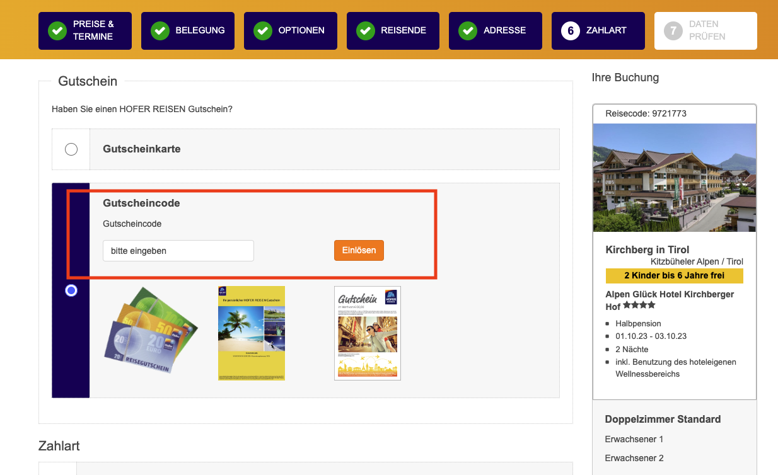Click the yellow HOFER REISEN Gutschein image
The image size is (778, 475).
pos(252,333)
